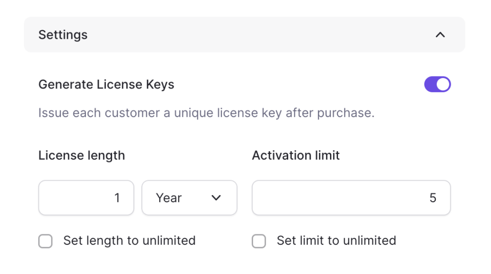Image resolution: width=491 pixels, height=274 pixels.
Task: Select the 'Year' text in the unit selector
Action: 169,198
